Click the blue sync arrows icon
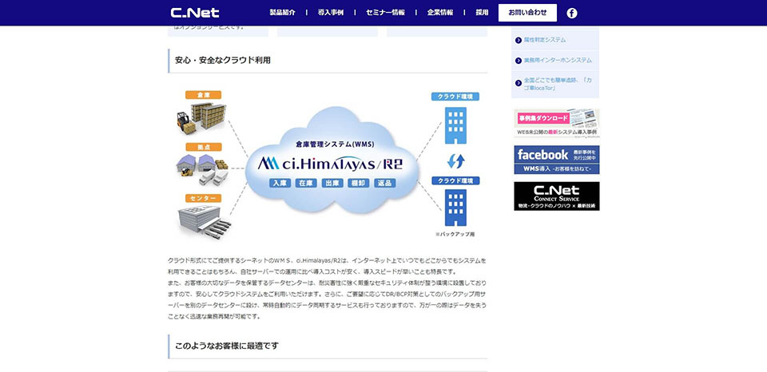767x372 pixels. coord(456,160)
